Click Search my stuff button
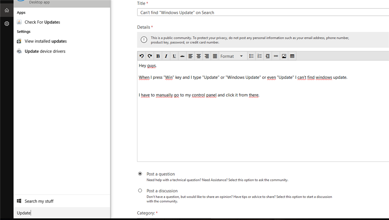This screenshot has width=389, height=220. point(39,201)
